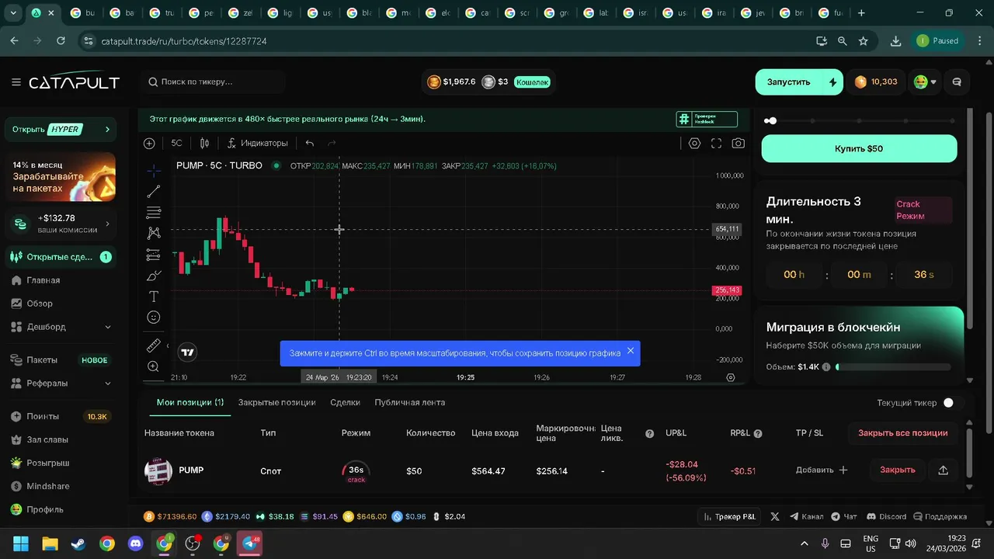Open the avatar profile dropdown in header
This screenshot has width=994, height=559.
[924, 82]
